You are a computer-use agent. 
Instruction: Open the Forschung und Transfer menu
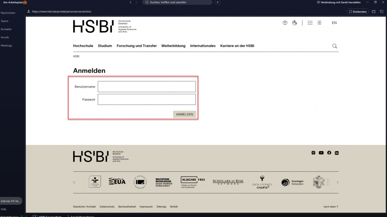(136, 46)
